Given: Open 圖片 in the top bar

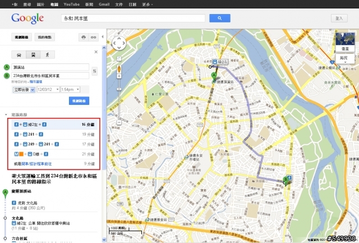Looking at the screenshot, I should coord(40,4).
